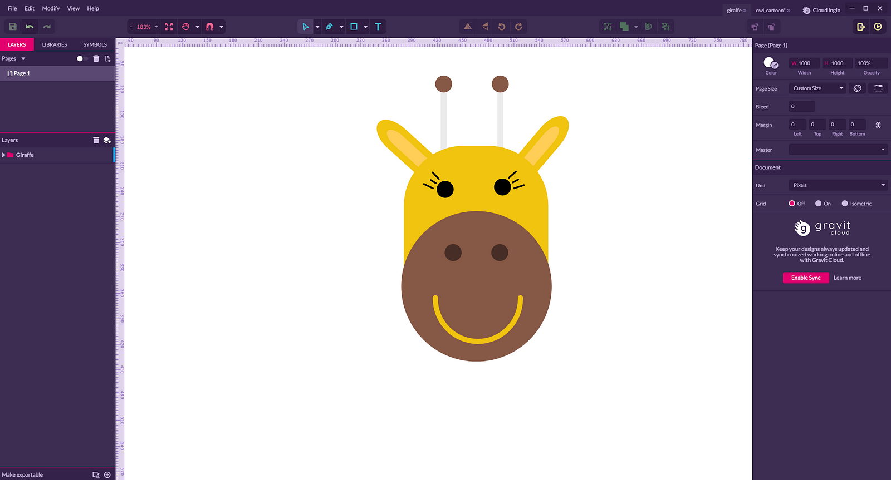Rotate counter-clockwise icon

501,27
